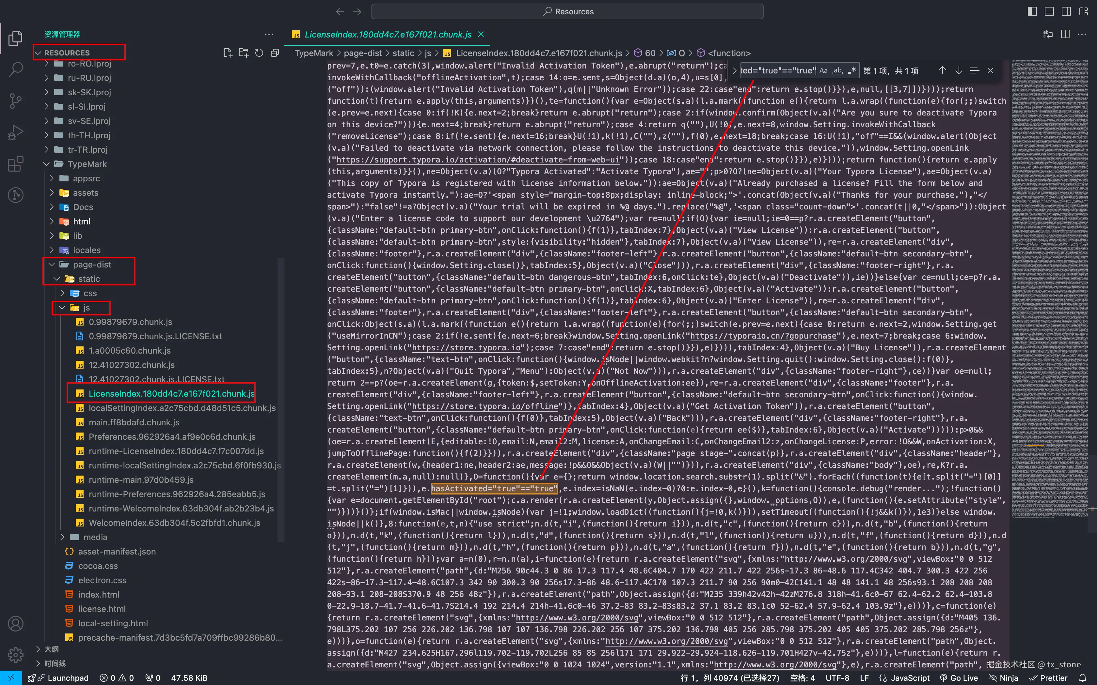This screenshot has height=685, width=1097.
Task: Click the split editor icon
Action: coord(1065,35)
